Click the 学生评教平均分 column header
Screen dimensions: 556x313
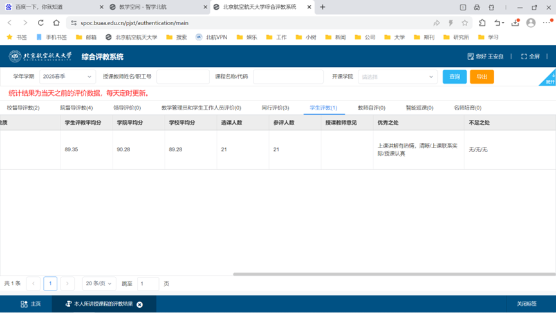coord(83,122)
